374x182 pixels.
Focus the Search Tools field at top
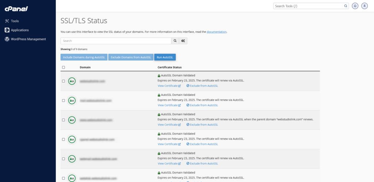coord(309,6)
